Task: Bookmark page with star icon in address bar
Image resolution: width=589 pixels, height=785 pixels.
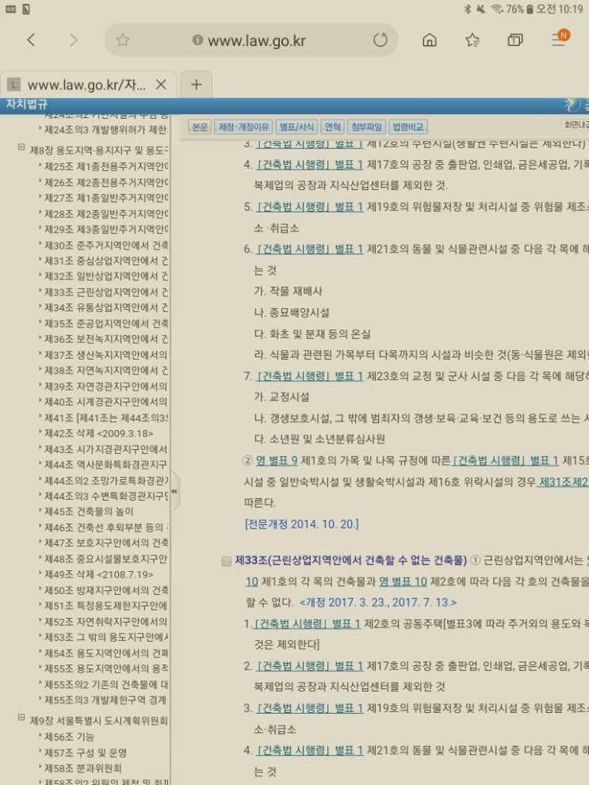Action: [123, 40]
